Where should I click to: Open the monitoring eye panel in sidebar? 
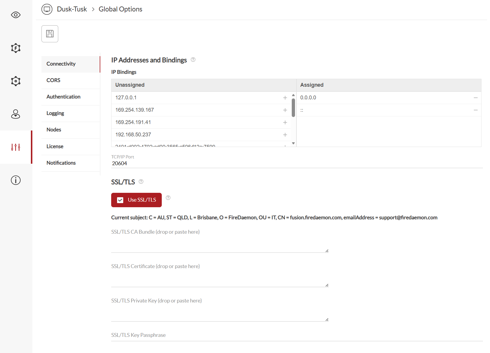tap(15, 15)
